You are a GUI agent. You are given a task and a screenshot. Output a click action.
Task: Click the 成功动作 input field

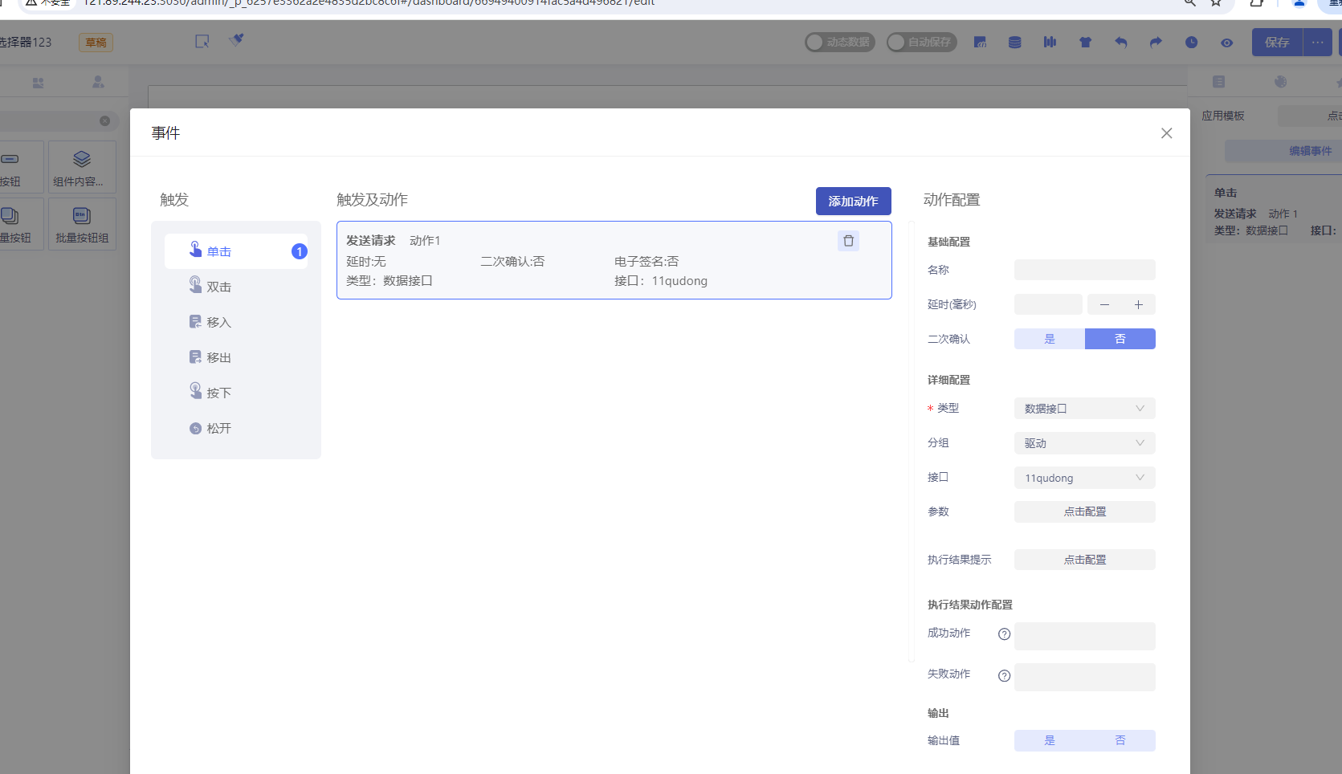(x=1085, y=636)
